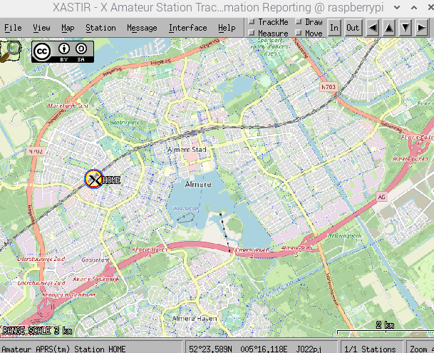
Task: Click the A6 motorway shield
Action: 381,197
